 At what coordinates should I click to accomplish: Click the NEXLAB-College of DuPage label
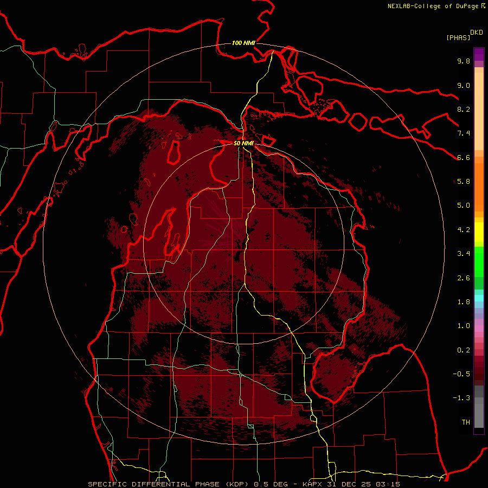tap(433, 6)
